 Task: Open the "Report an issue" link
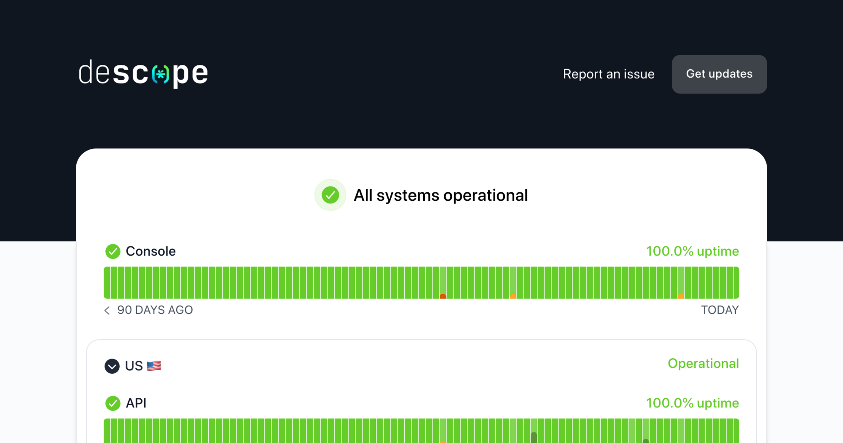(609, 74)
